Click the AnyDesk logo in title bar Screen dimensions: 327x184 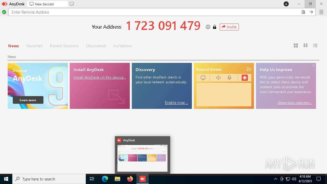(x=5, y=4)
